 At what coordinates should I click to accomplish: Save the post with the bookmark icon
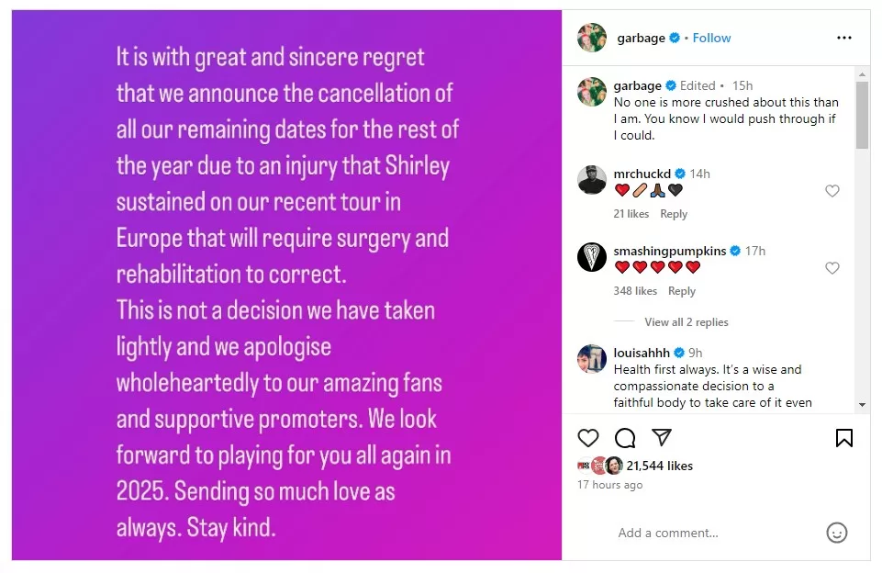click(844, 438)
